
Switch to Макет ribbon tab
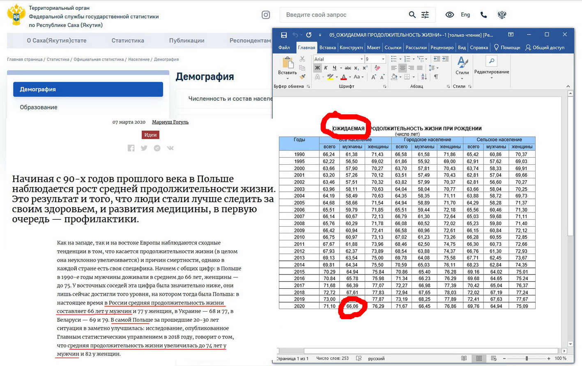click(373, 48)
